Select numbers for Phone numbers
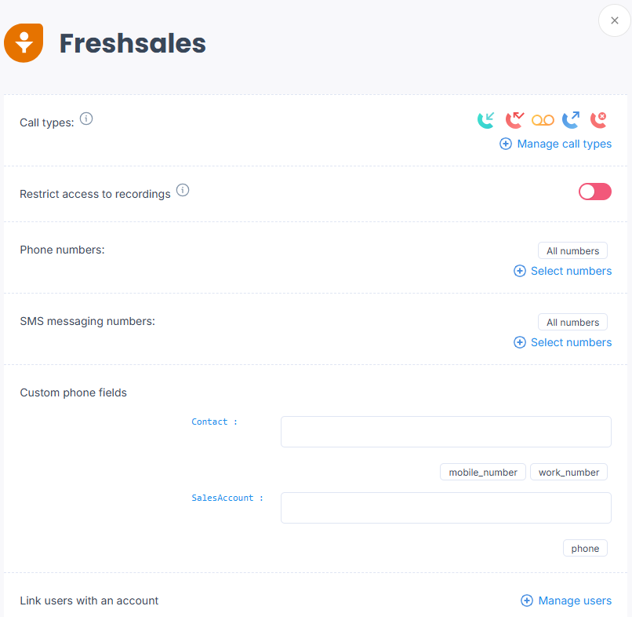The image size is (632, 617). click(562, 271)
